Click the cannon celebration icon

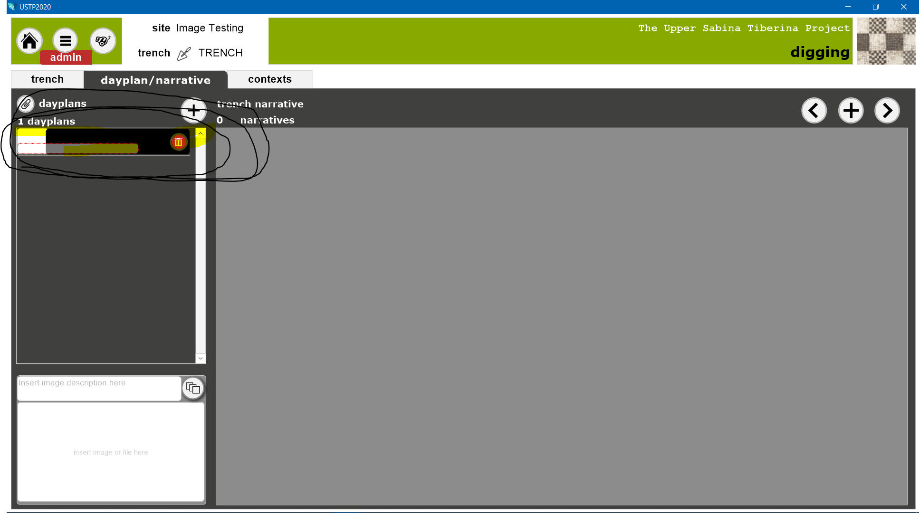click(x=103, y=41)
